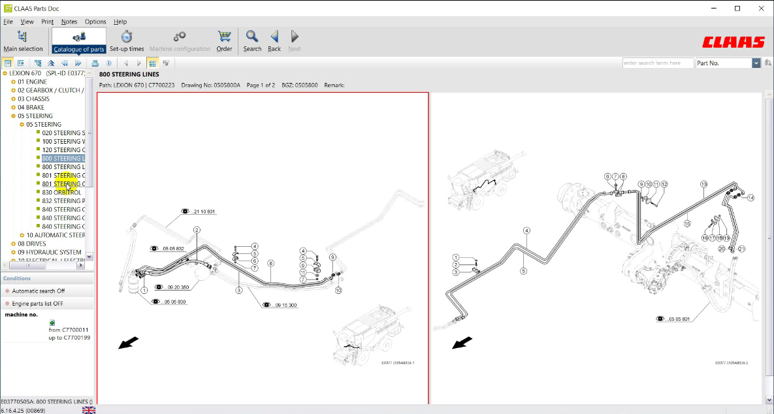This screenshot has width=774, height=414.
Task: Go Back with the blue arrow
Action: click(x=274, y=40)
